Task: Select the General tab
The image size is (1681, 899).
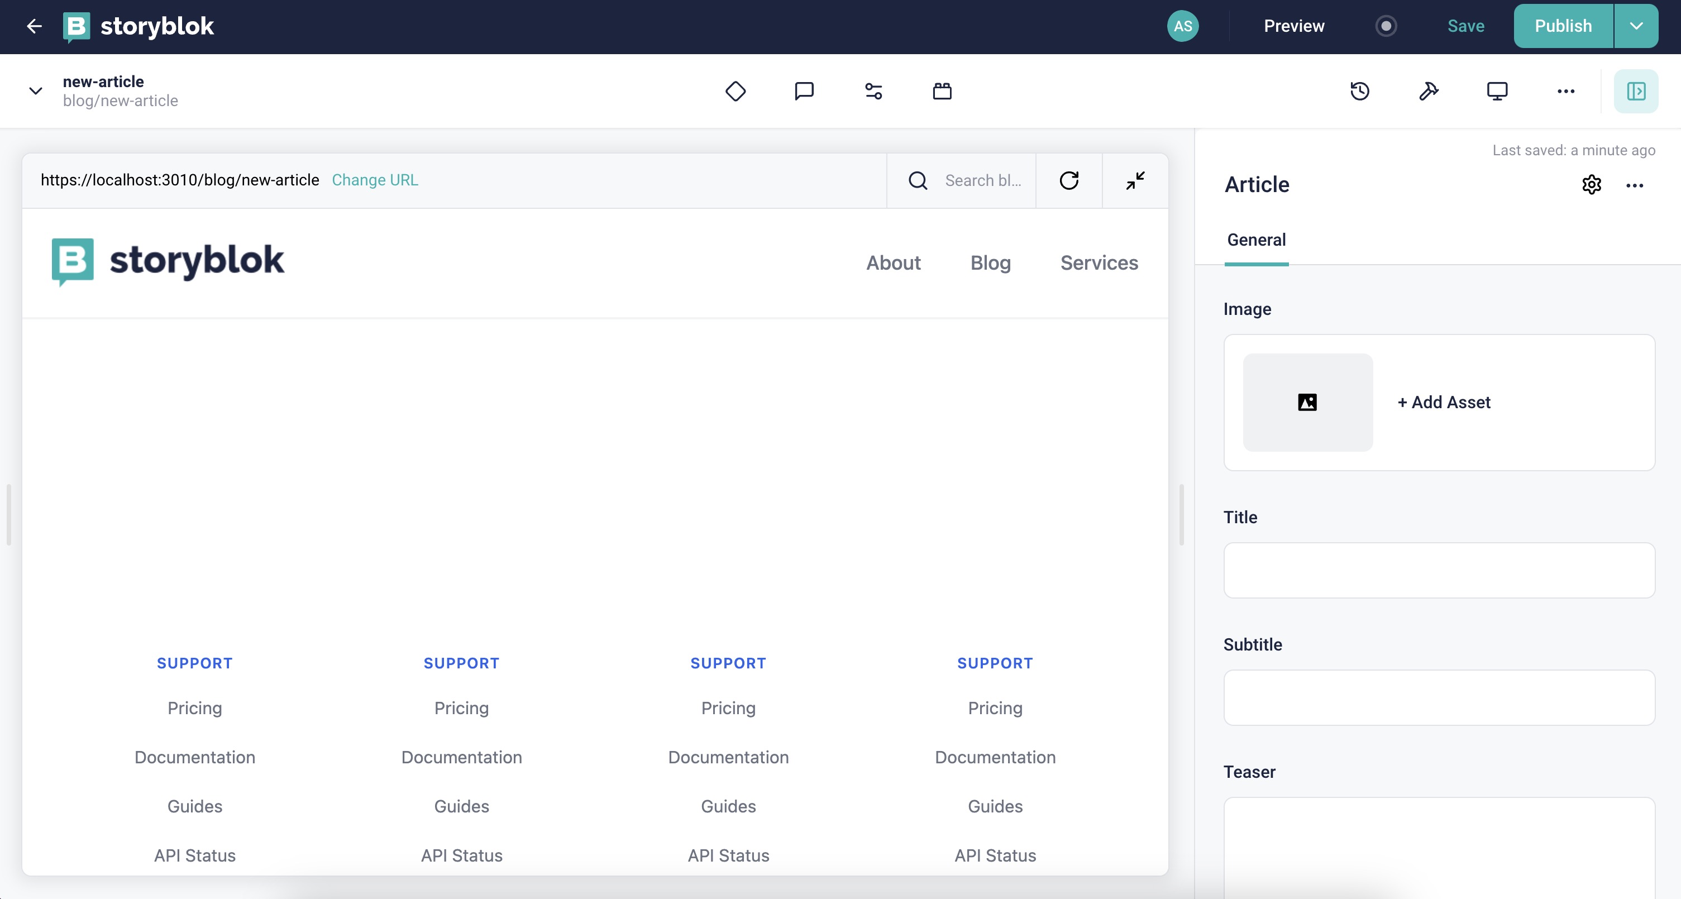Action: [x=1256, y=240]
